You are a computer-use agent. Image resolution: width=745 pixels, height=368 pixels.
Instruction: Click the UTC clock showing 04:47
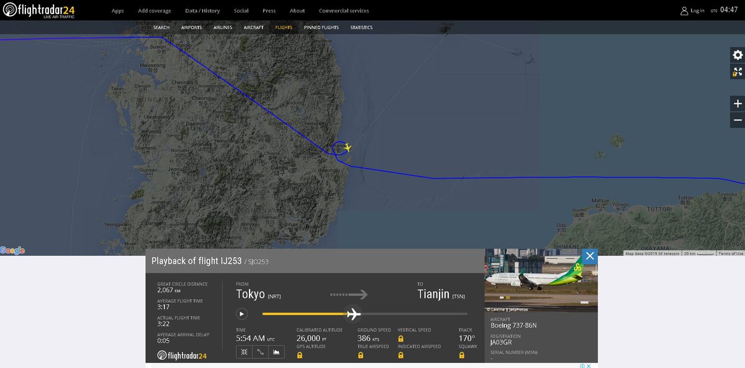[x=729, y=10]
